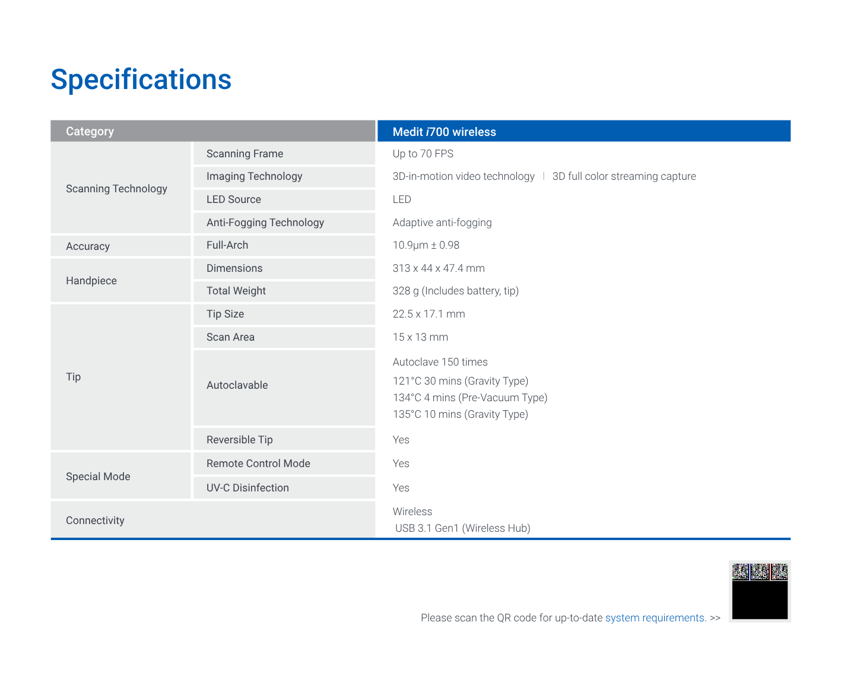Click the 'Anti-Fogging Technology' label

(x=284, y=223)
